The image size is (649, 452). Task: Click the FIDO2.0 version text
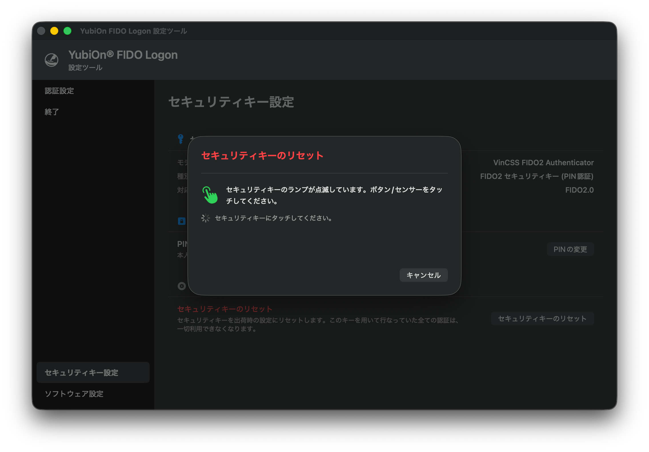579,190
